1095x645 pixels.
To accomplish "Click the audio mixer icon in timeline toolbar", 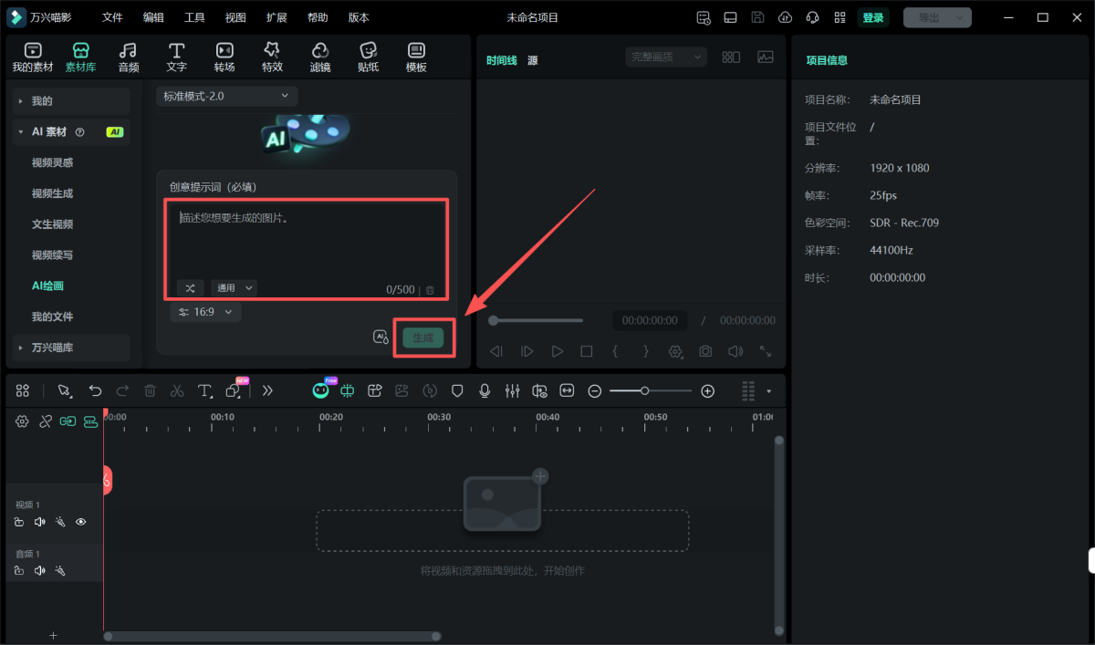I will pyautogui.click(x=512, y=390).
